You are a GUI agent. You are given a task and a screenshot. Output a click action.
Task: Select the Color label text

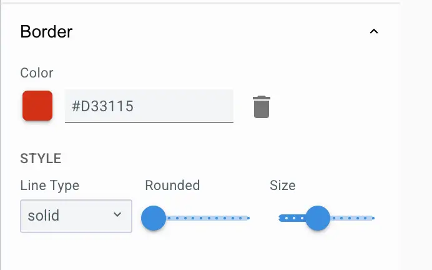[x=37, y=73]
